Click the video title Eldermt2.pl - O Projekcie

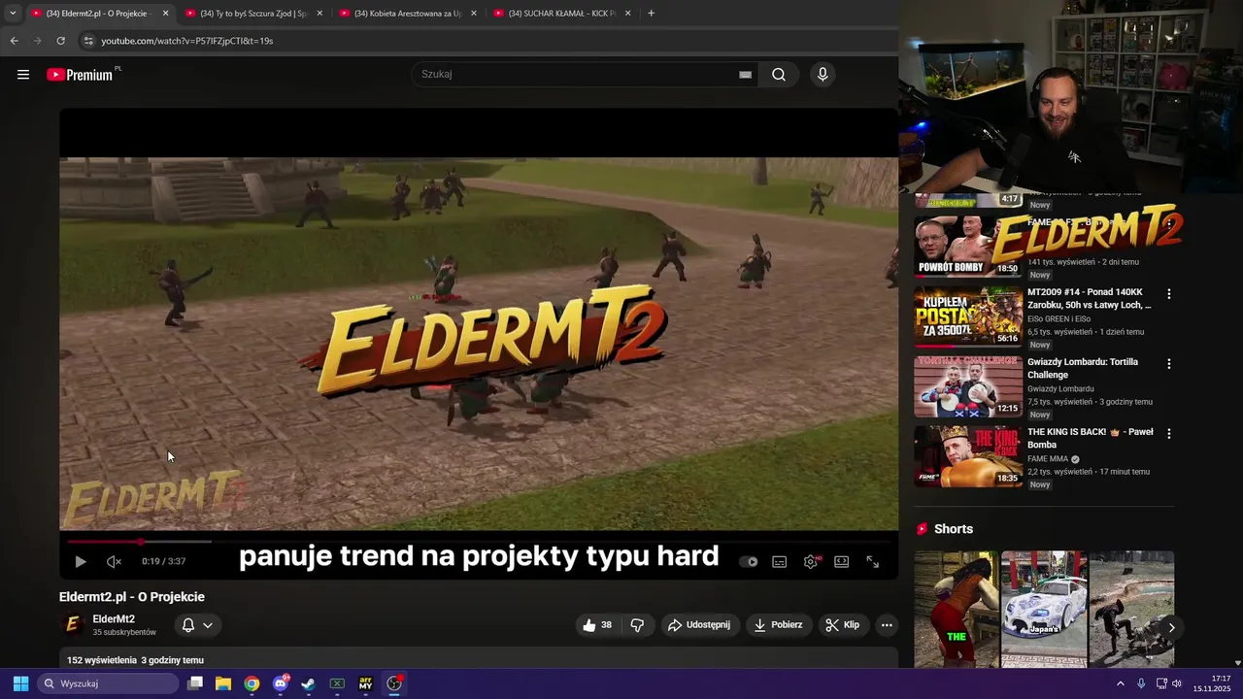point(132,597)
